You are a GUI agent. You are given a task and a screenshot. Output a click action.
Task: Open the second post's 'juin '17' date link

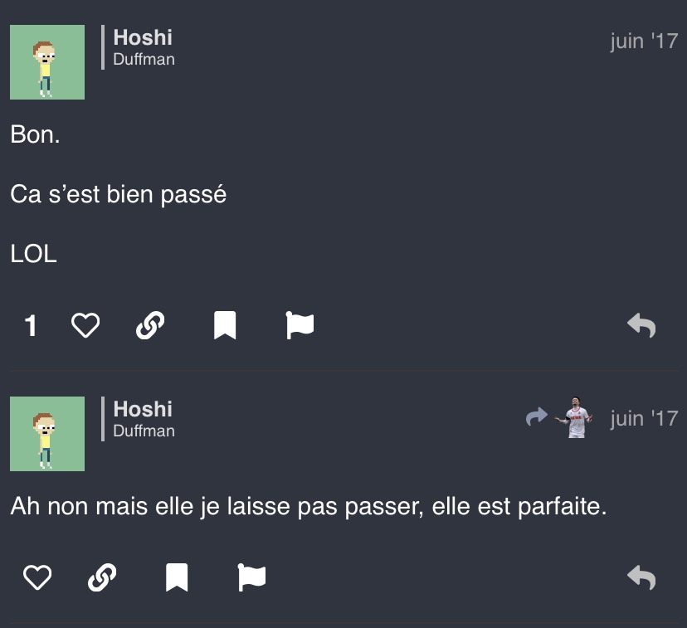click(644, 418)
